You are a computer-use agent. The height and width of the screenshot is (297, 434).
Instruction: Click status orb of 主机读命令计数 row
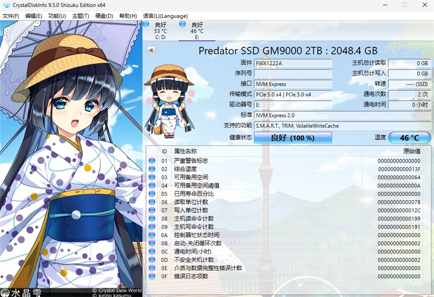coord(151,218)
